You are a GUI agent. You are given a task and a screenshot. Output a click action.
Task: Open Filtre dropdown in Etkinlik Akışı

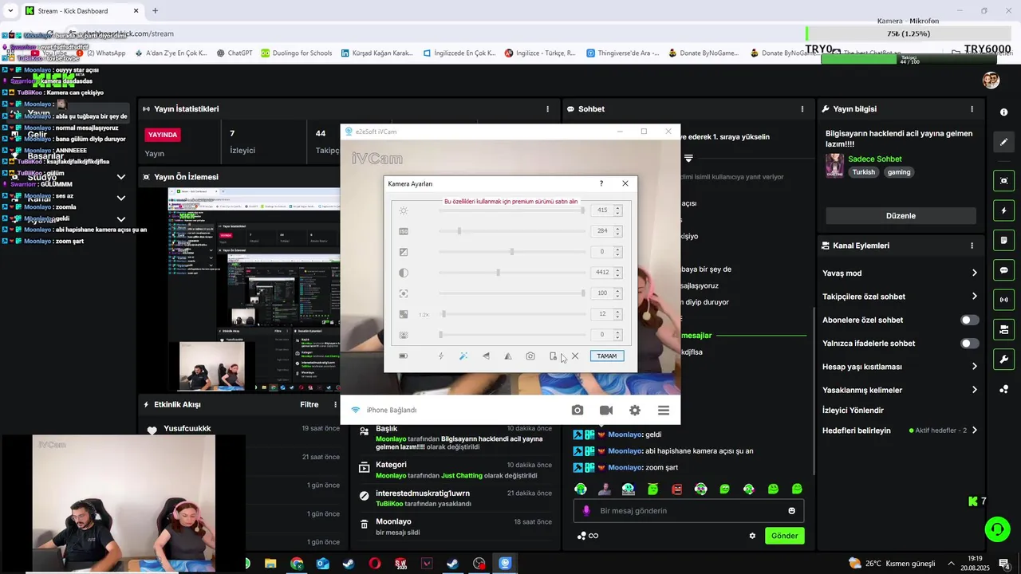coord(309,404)
